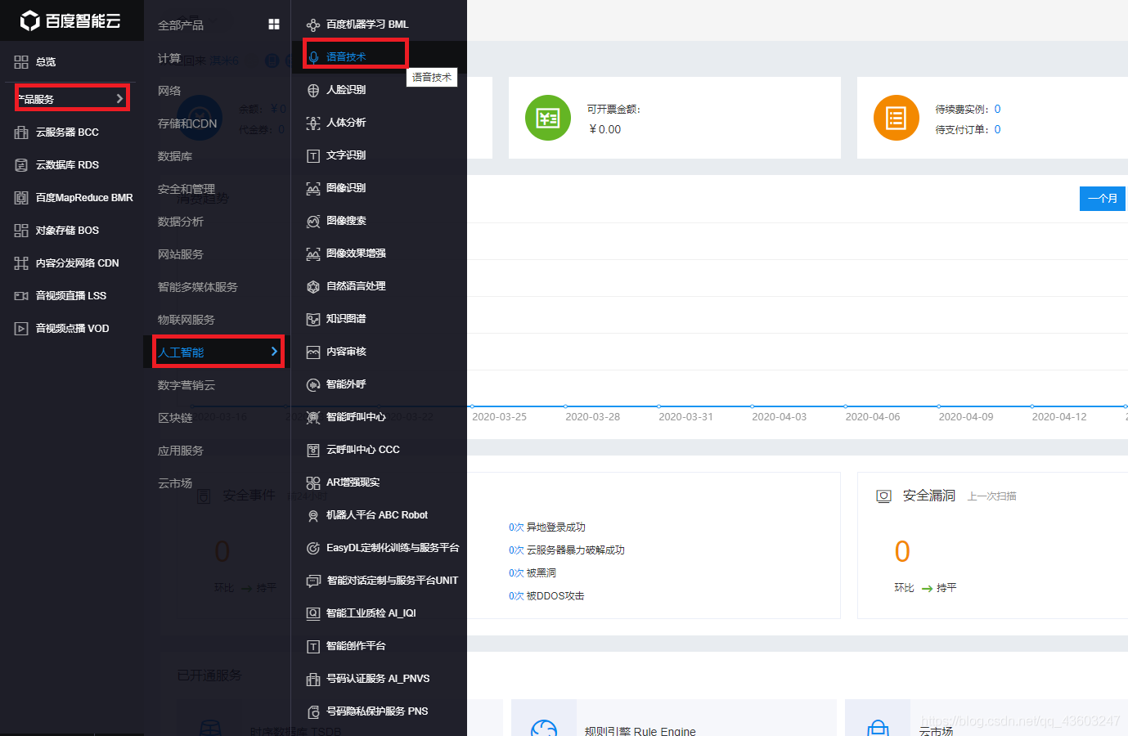
Task: Open the 应用服务 category
Action: [x=181, y=451]
